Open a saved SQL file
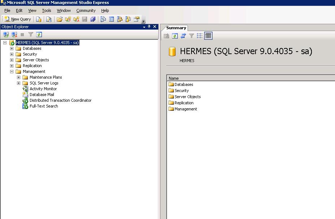This screenshot has height=219, width=335. coord(60,19)
